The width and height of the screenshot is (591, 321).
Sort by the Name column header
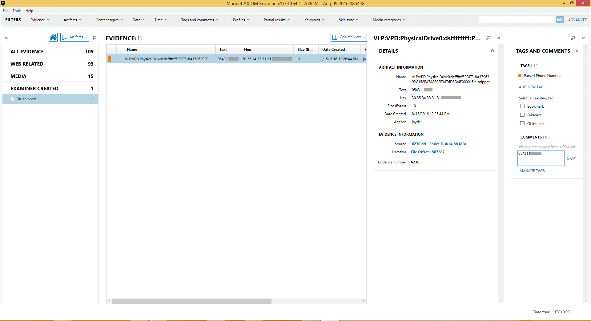point(169,50)
